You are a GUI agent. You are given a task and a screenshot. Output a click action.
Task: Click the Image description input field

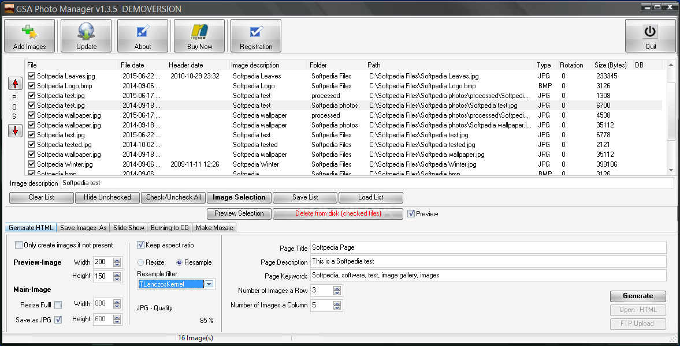pos(367,183)
